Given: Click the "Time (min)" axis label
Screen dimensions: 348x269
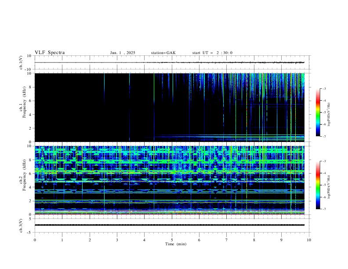Looking at the screenshot, I should click(x=176, y=244).
